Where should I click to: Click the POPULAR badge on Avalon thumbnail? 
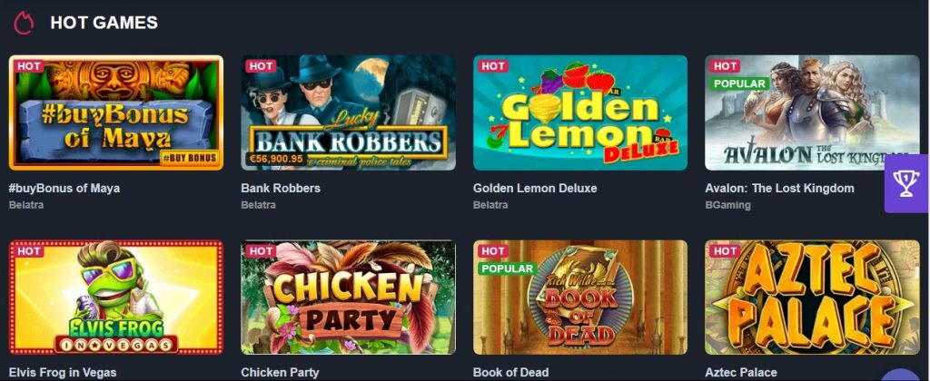pos(739,83)
